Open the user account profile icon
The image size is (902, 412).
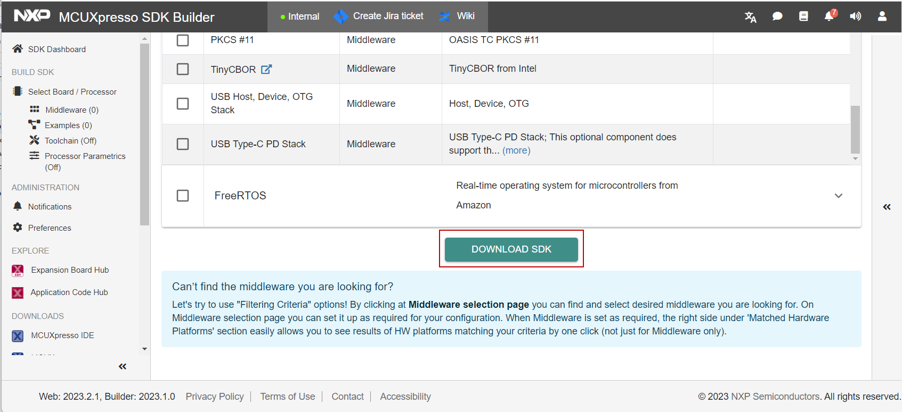click(x=882, y=16)
